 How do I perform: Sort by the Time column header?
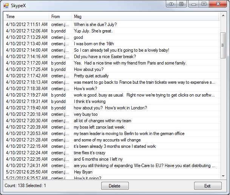click(x=26, y=17)
